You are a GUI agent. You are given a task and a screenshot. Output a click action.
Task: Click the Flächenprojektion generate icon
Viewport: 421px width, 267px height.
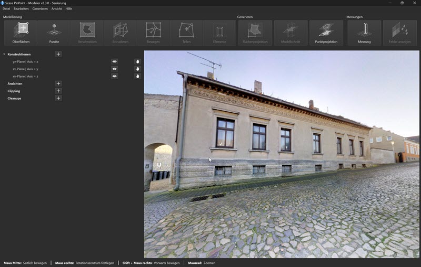click(x=255, y=33)
